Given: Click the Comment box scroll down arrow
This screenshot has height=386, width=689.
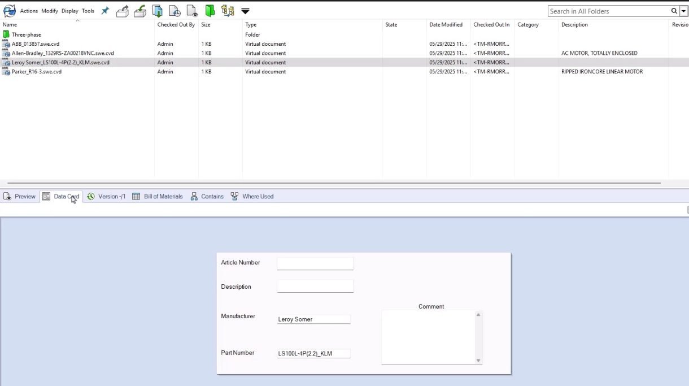Looking at the screenshot, I should (478, 360).
